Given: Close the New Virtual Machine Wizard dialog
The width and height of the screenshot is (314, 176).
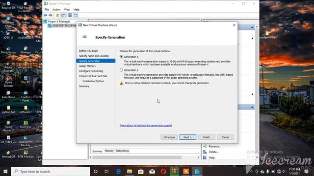Looking at the screenshot, I should [x=234, y=25].
